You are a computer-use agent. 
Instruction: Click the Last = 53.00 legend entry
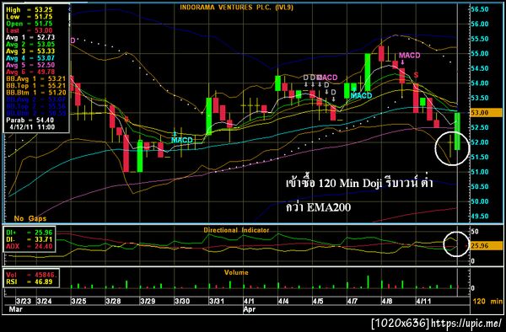tap(29, 30)
